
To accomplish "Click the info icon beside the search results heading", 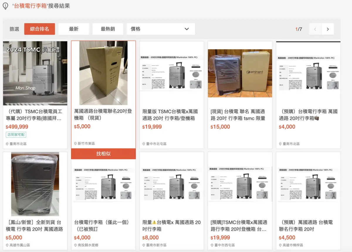I will point(5,6).
